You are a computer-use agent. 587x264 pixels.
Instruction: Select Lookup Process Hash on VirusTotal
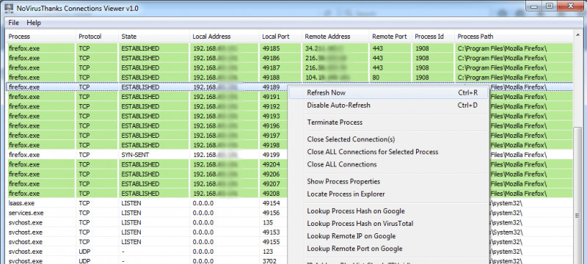click(389, 224)
